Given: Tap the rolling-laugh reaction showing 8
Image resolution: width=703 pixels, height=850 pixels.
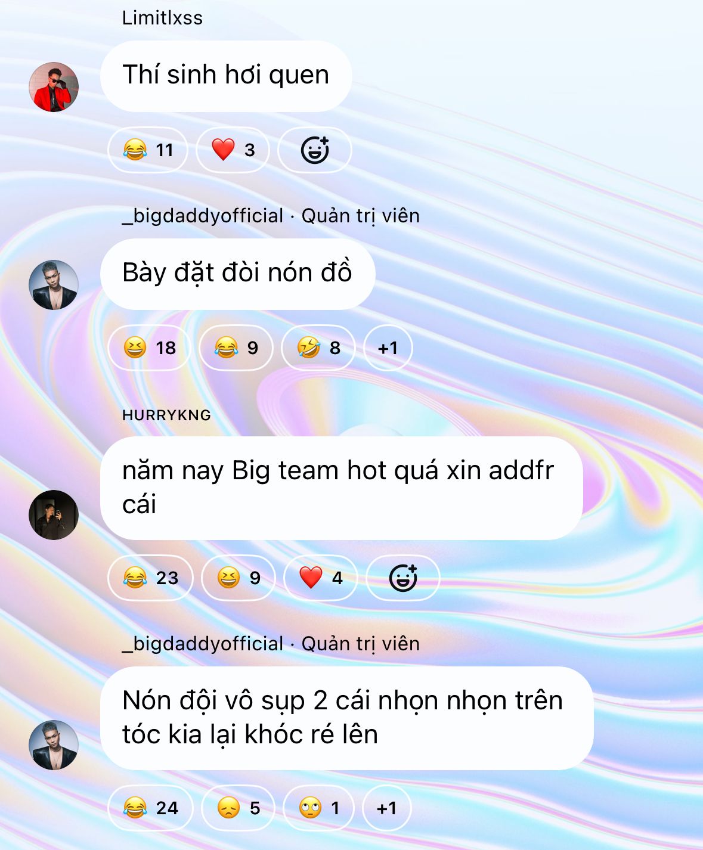Looking at the screenshot, I should click(318, 348).
